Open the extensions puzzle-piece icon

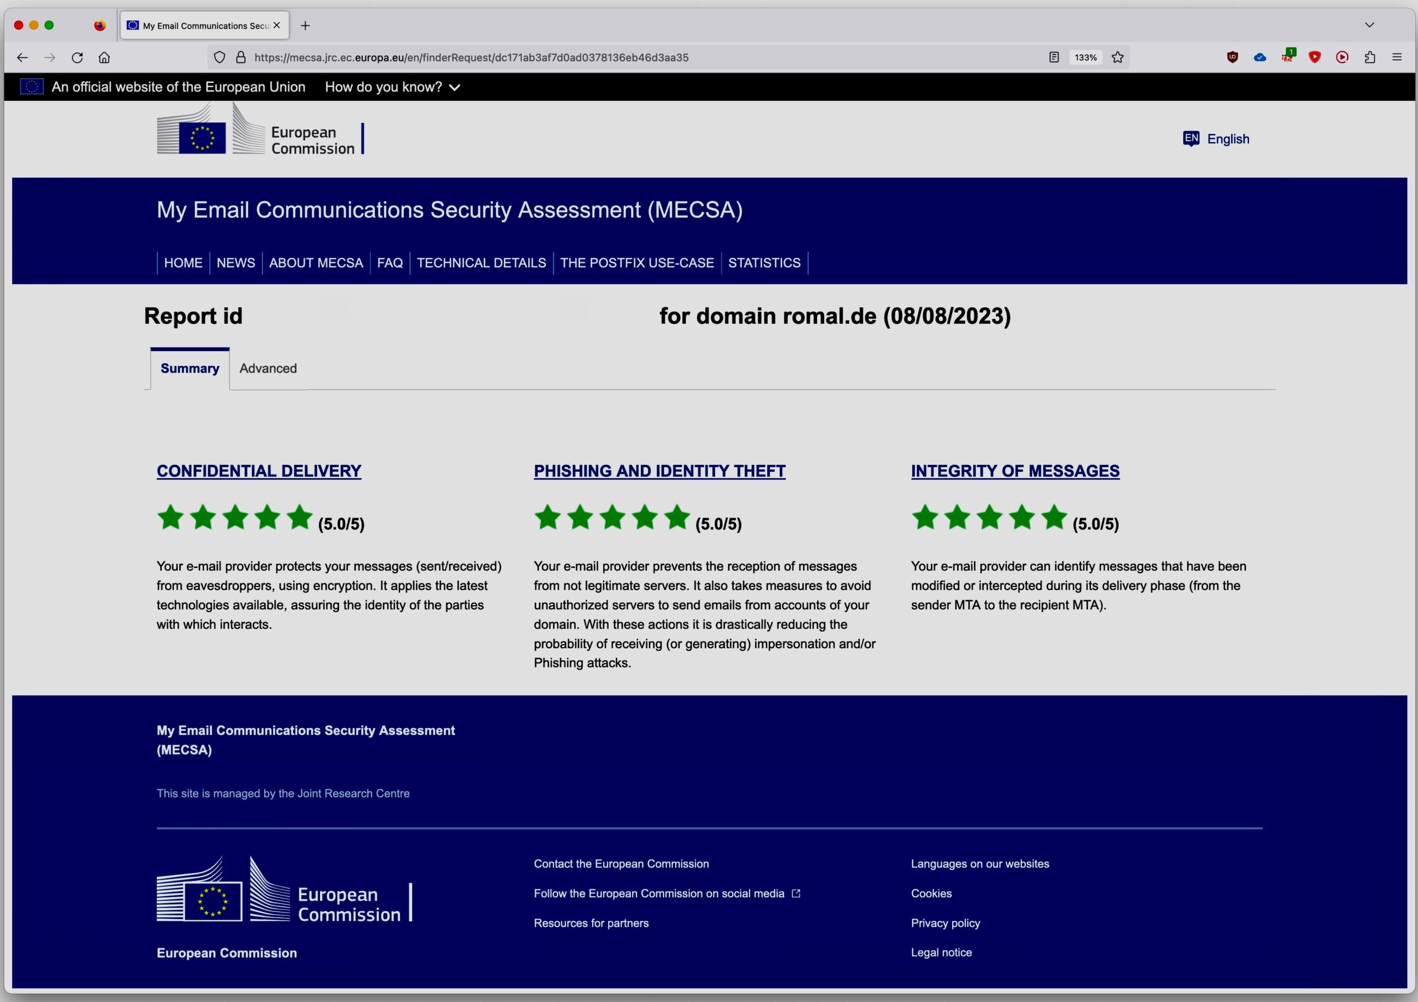(x=1370, y=58)
